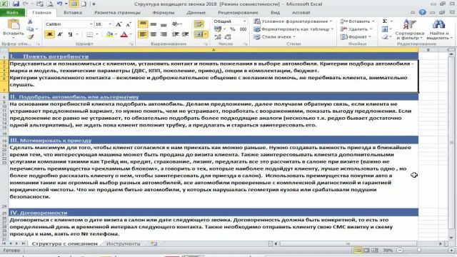
Task: Toggle Align Left horizontal alignment
Action: (143, 34)
